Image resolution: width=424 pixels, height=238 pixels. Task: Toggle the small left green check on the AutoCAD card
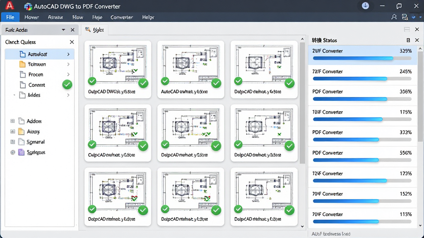(x=165, y=81)
